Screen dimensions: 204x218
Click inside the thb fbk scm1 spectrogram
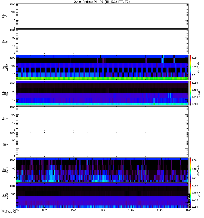[102, 93]
